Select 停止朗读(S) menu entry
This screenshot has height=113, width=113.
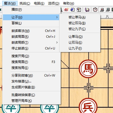pos(31,48)
